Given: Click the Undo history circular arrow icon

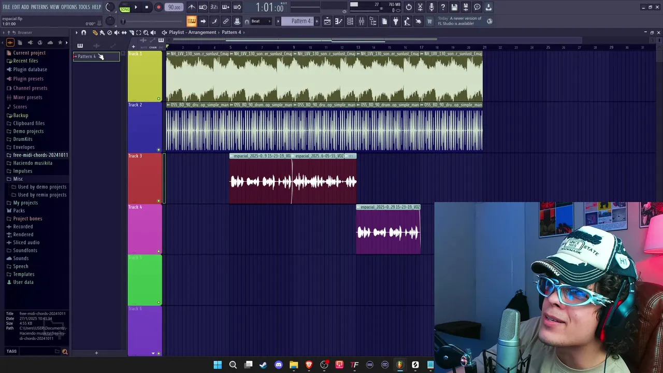Looking at the screenshot, I should point(409,7).
